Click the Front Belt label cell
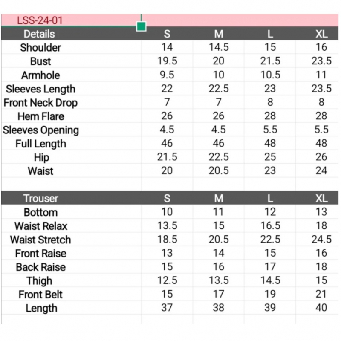Image resolution: width=341 pixels, height=341 pixels. pyautogui.click(x=40, y=295)
